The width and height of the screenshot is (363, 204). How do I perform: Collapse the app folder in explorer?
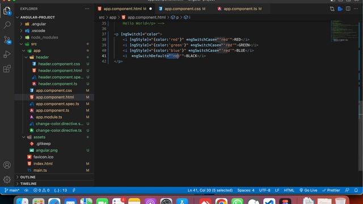click(x=37, y=50)
